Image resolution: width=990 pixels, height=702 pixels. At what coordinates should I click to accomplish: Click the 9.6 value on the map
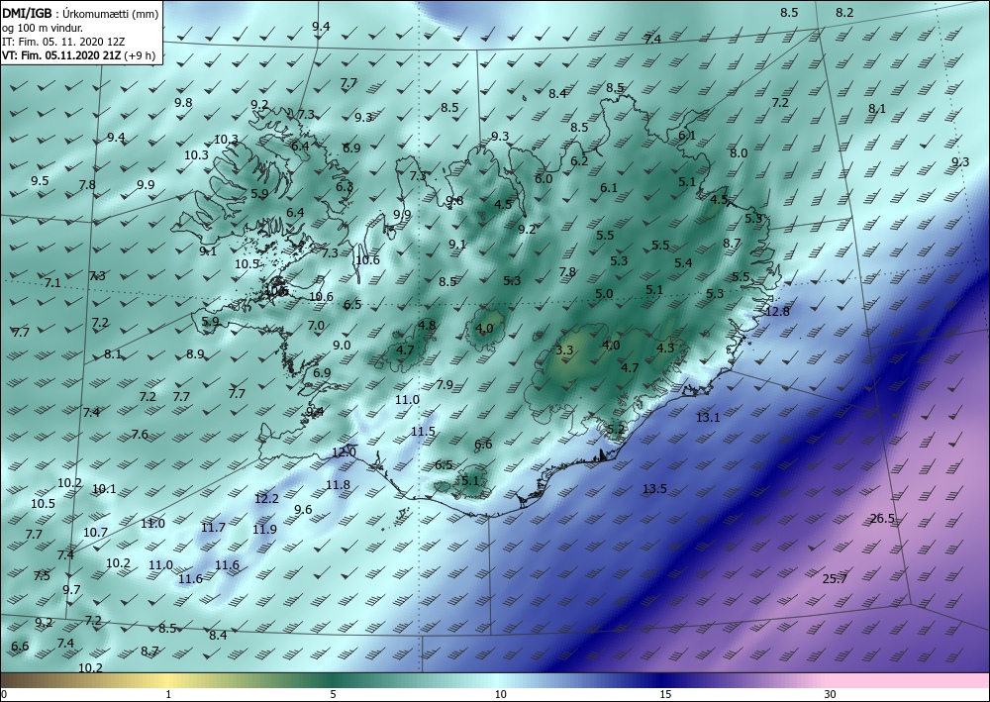[x=303, y=510]
